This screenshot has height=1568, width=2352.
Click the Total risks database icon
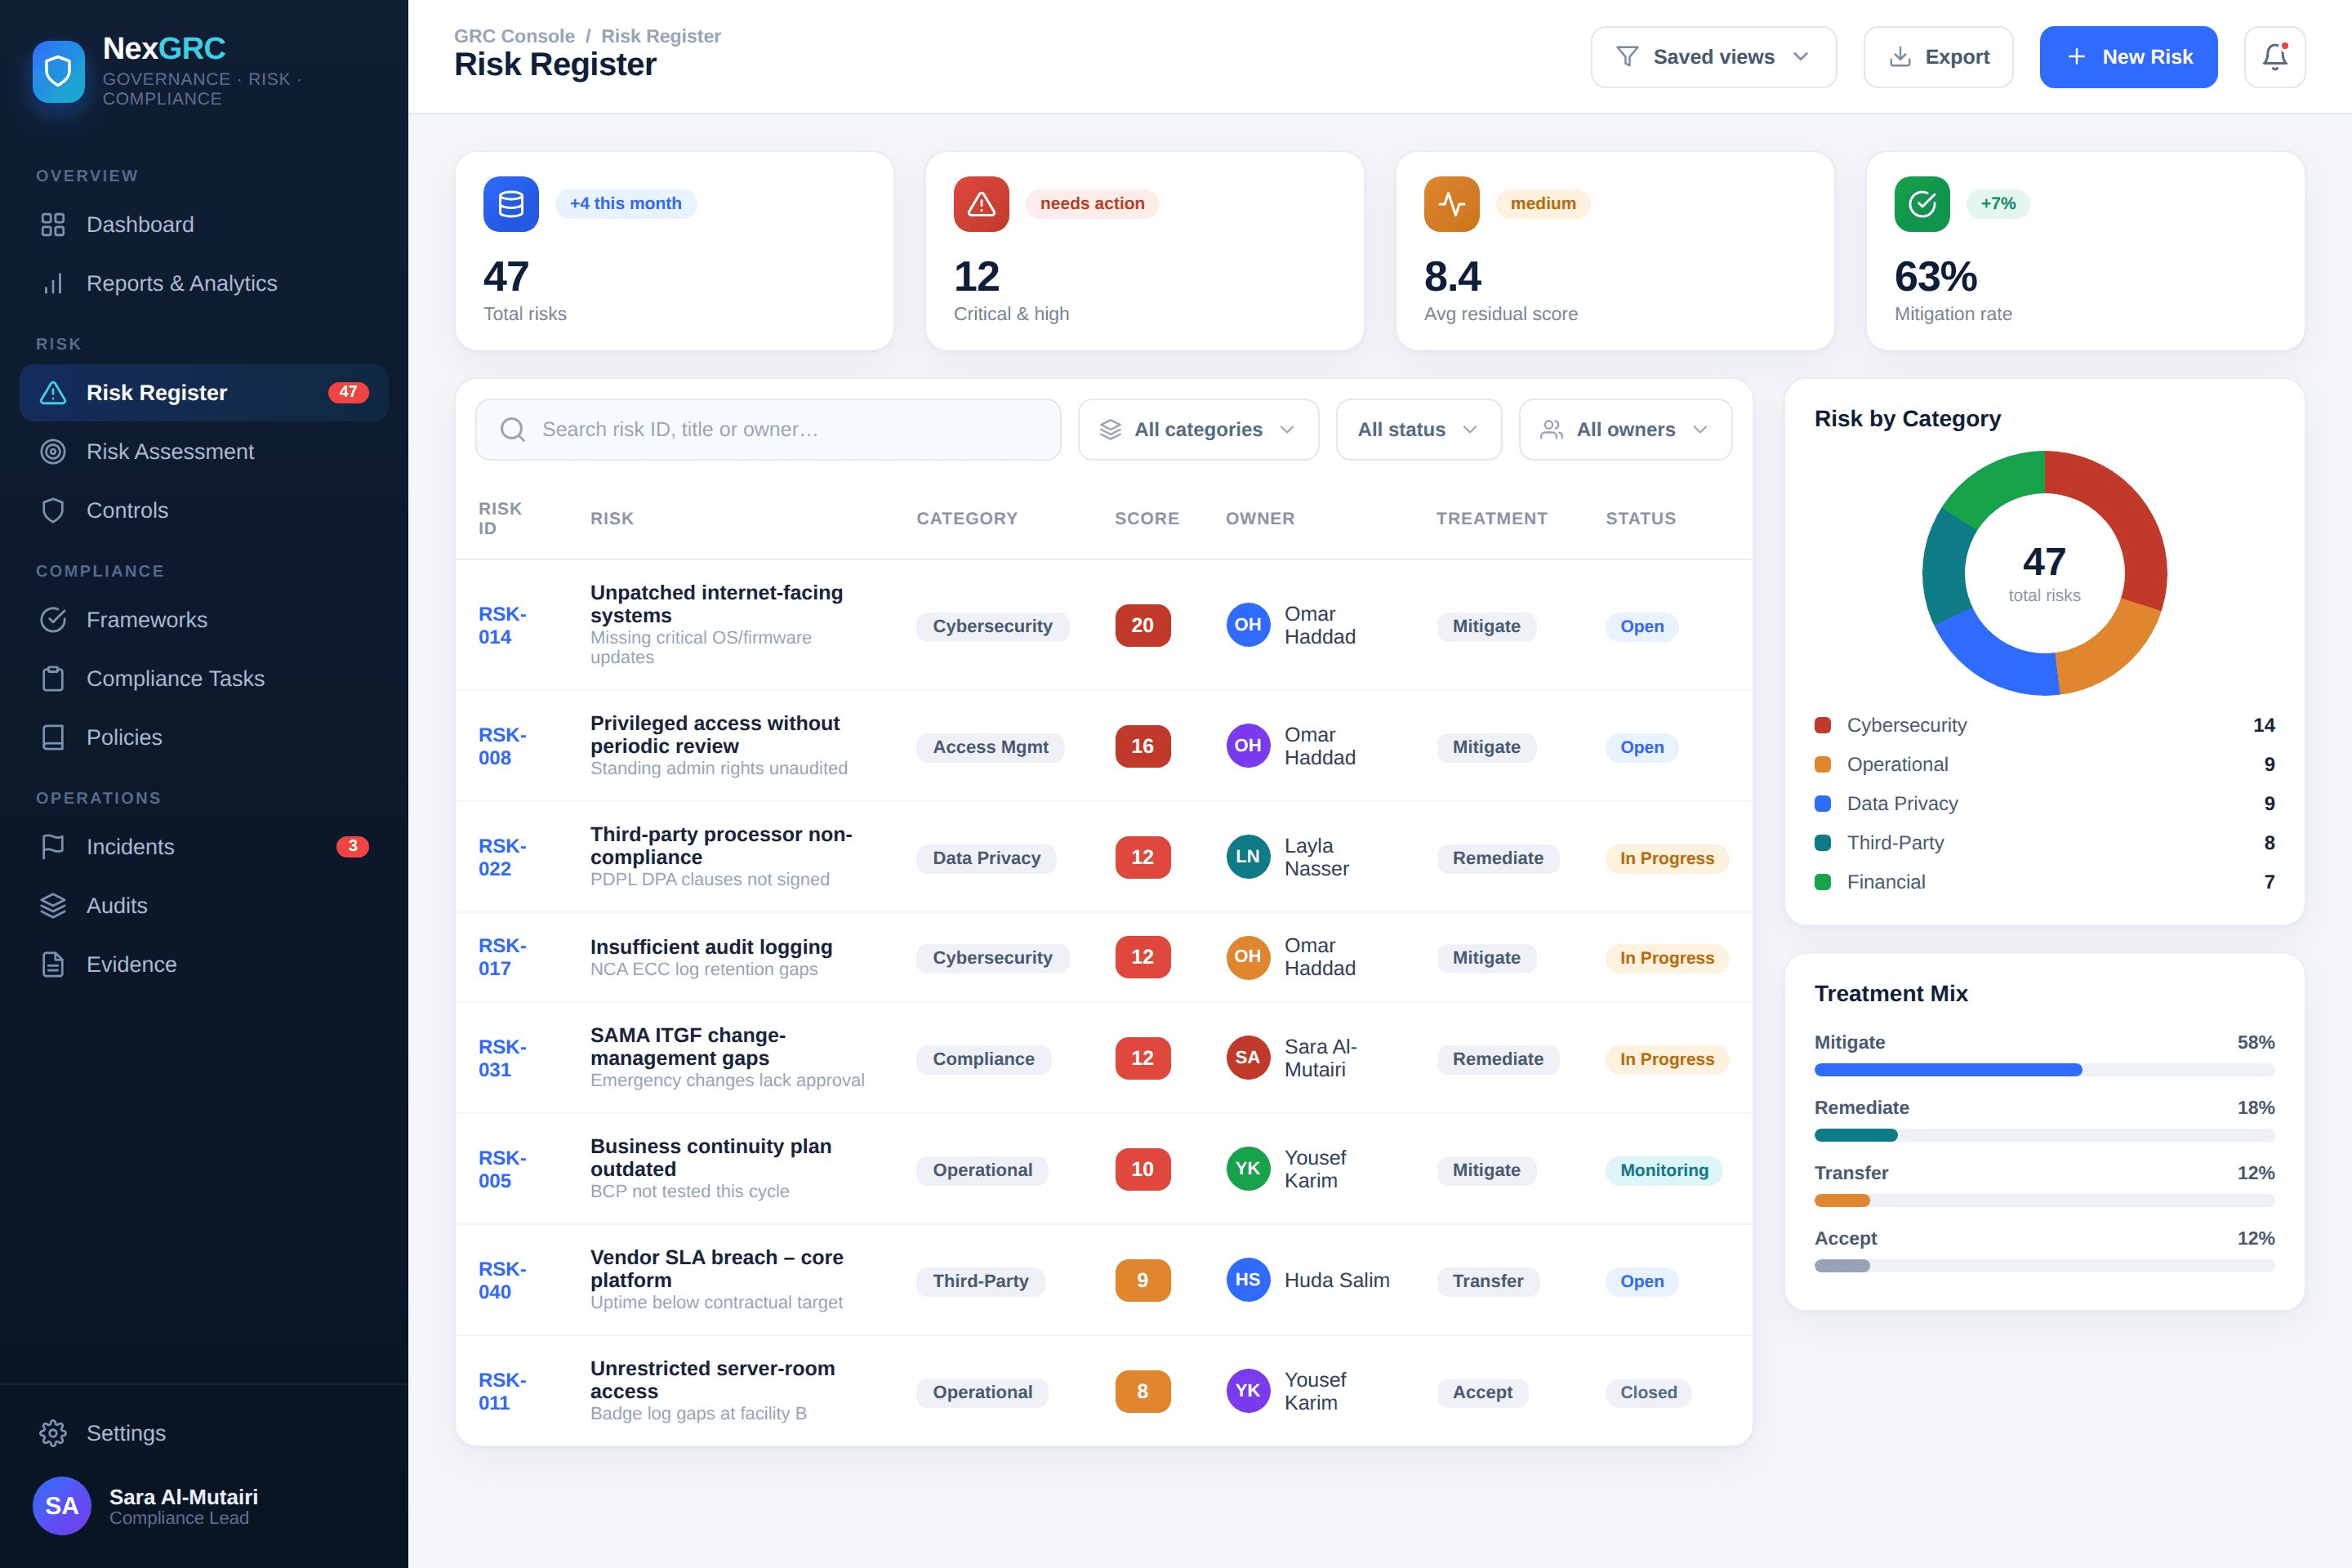coord(511,204)
